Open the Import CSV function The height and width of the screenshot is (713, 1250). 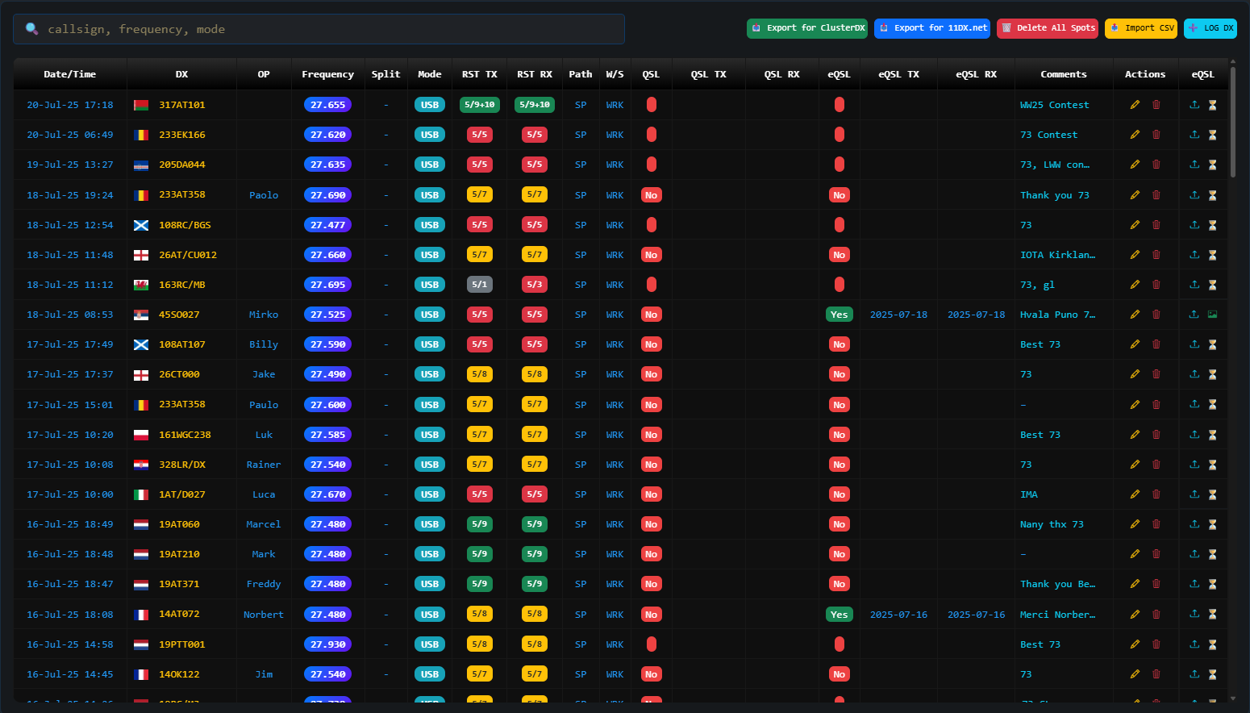point(1140,28)
